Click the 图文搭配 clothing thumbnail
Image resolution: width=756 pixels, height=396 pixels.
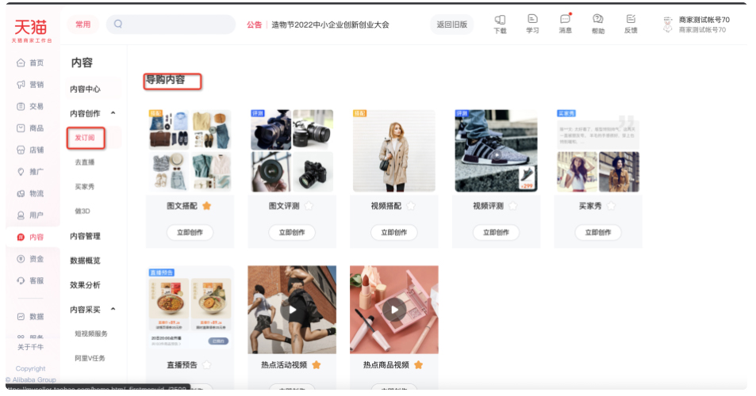coord(190,150)
